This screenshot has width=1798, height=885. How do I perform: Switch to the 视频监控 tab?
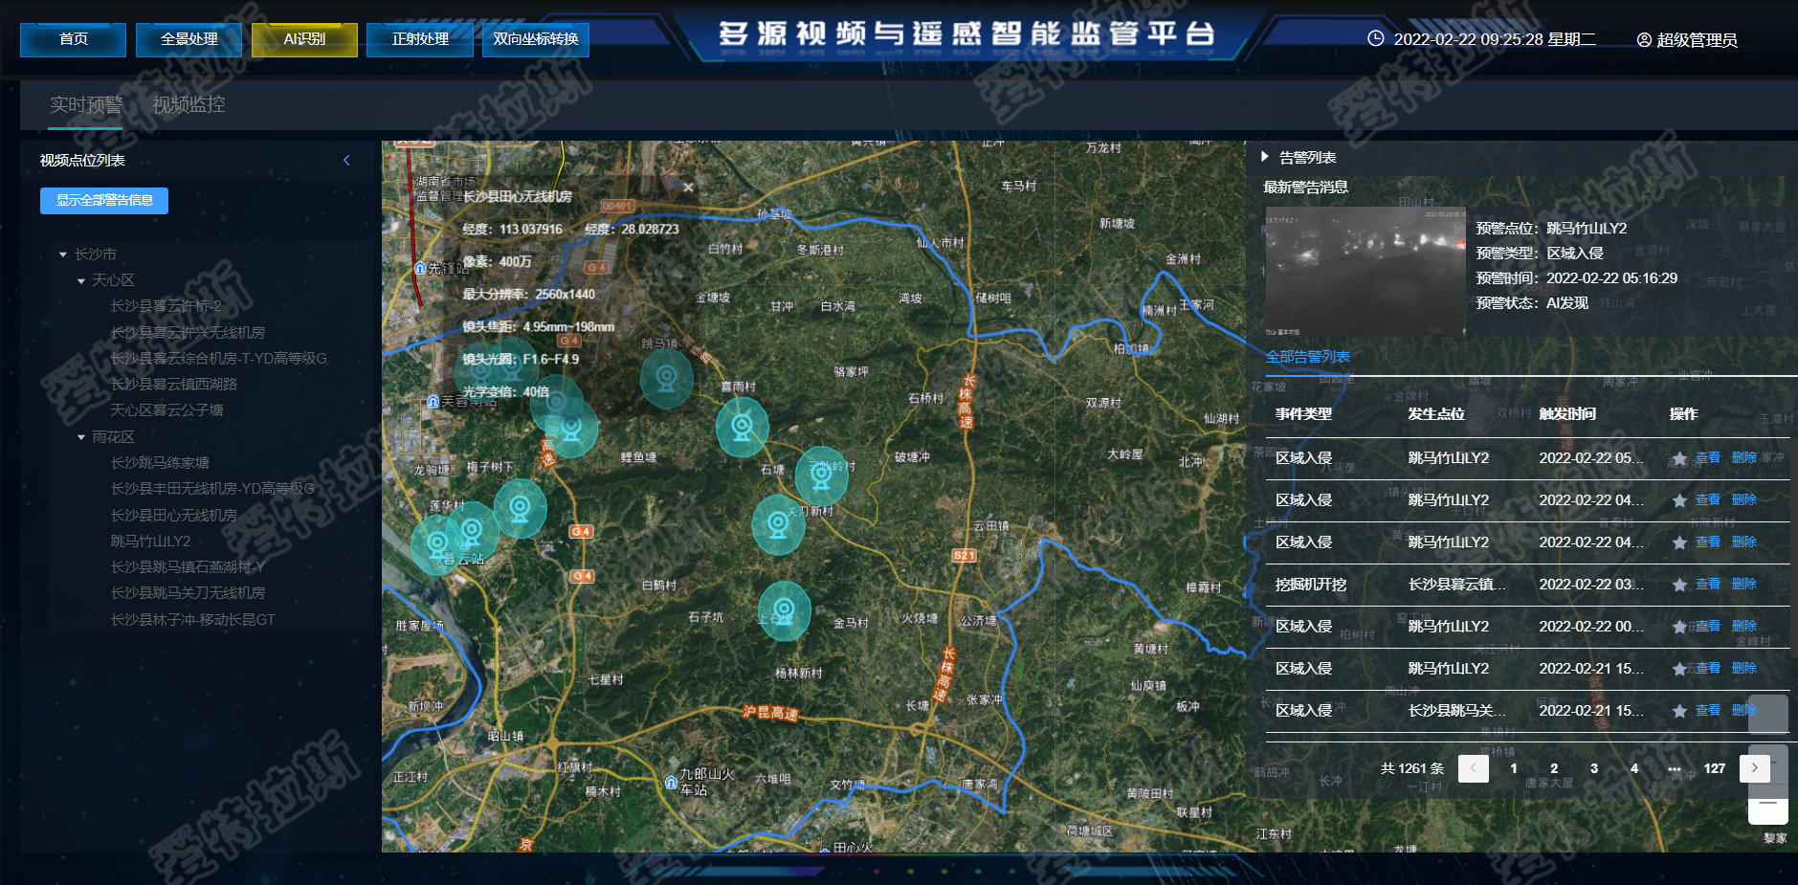tap(189, 104)
